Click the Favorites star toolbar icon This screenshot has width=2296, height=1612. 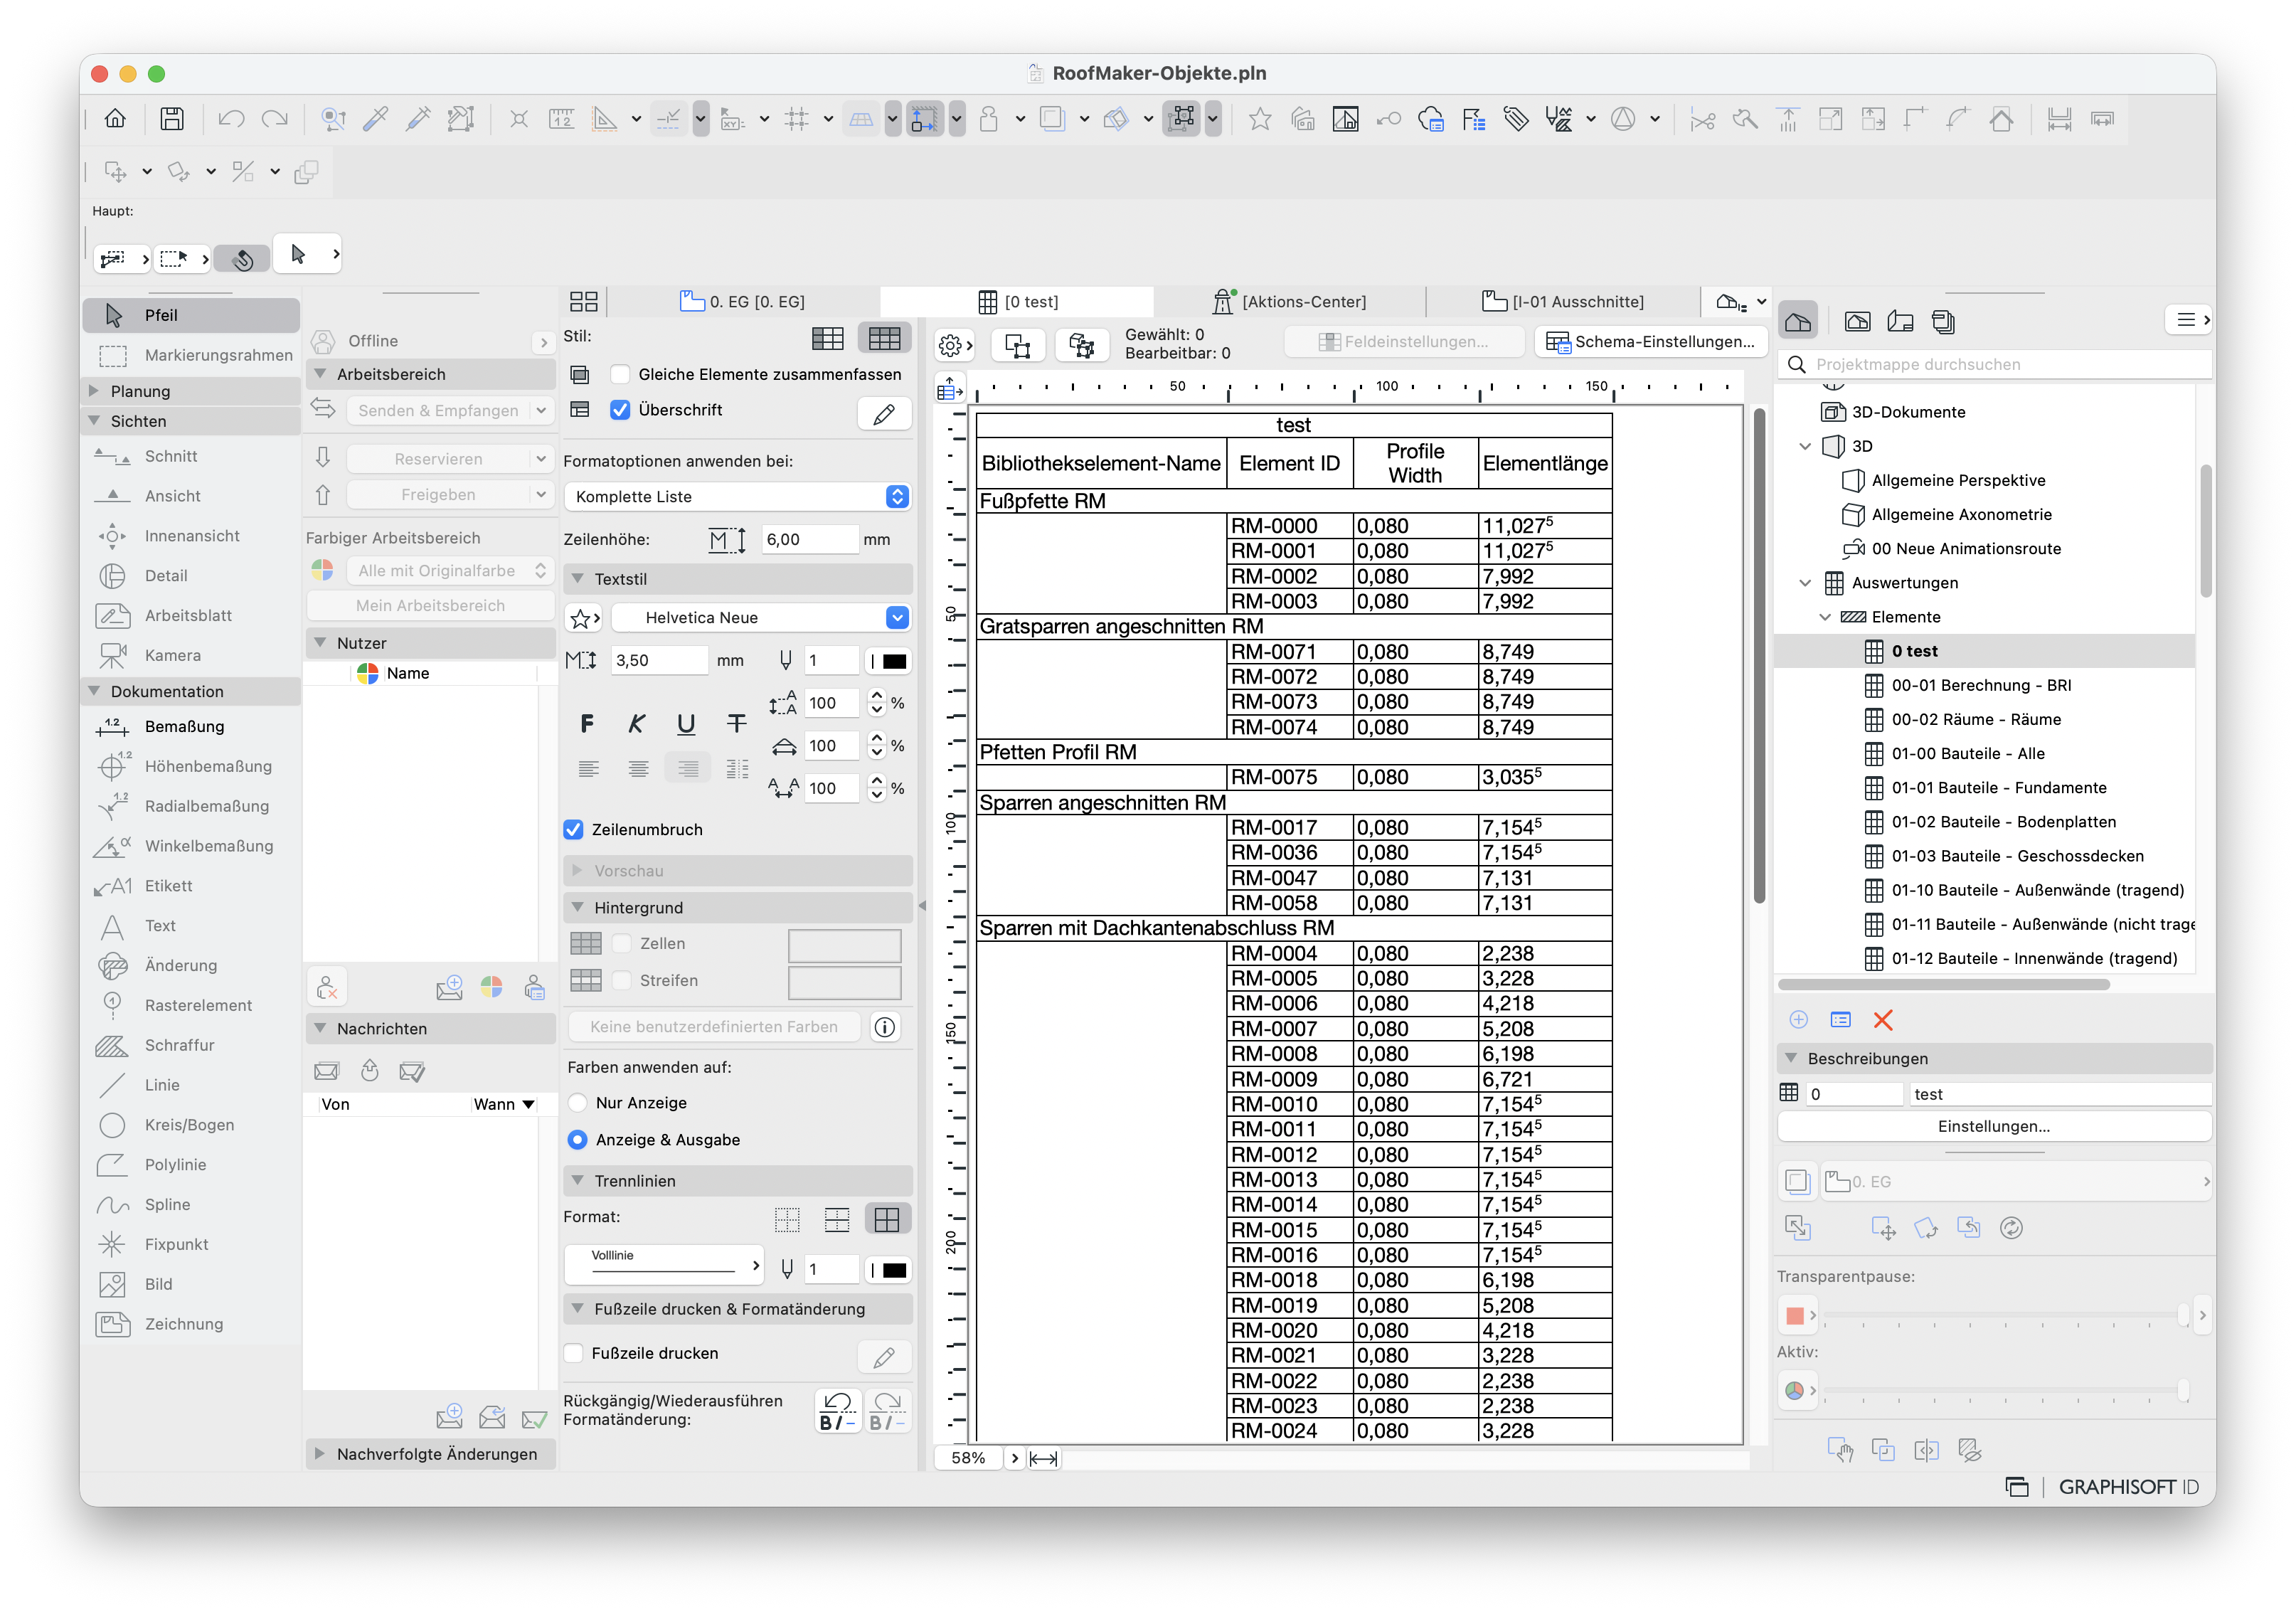pos(1260,120)
